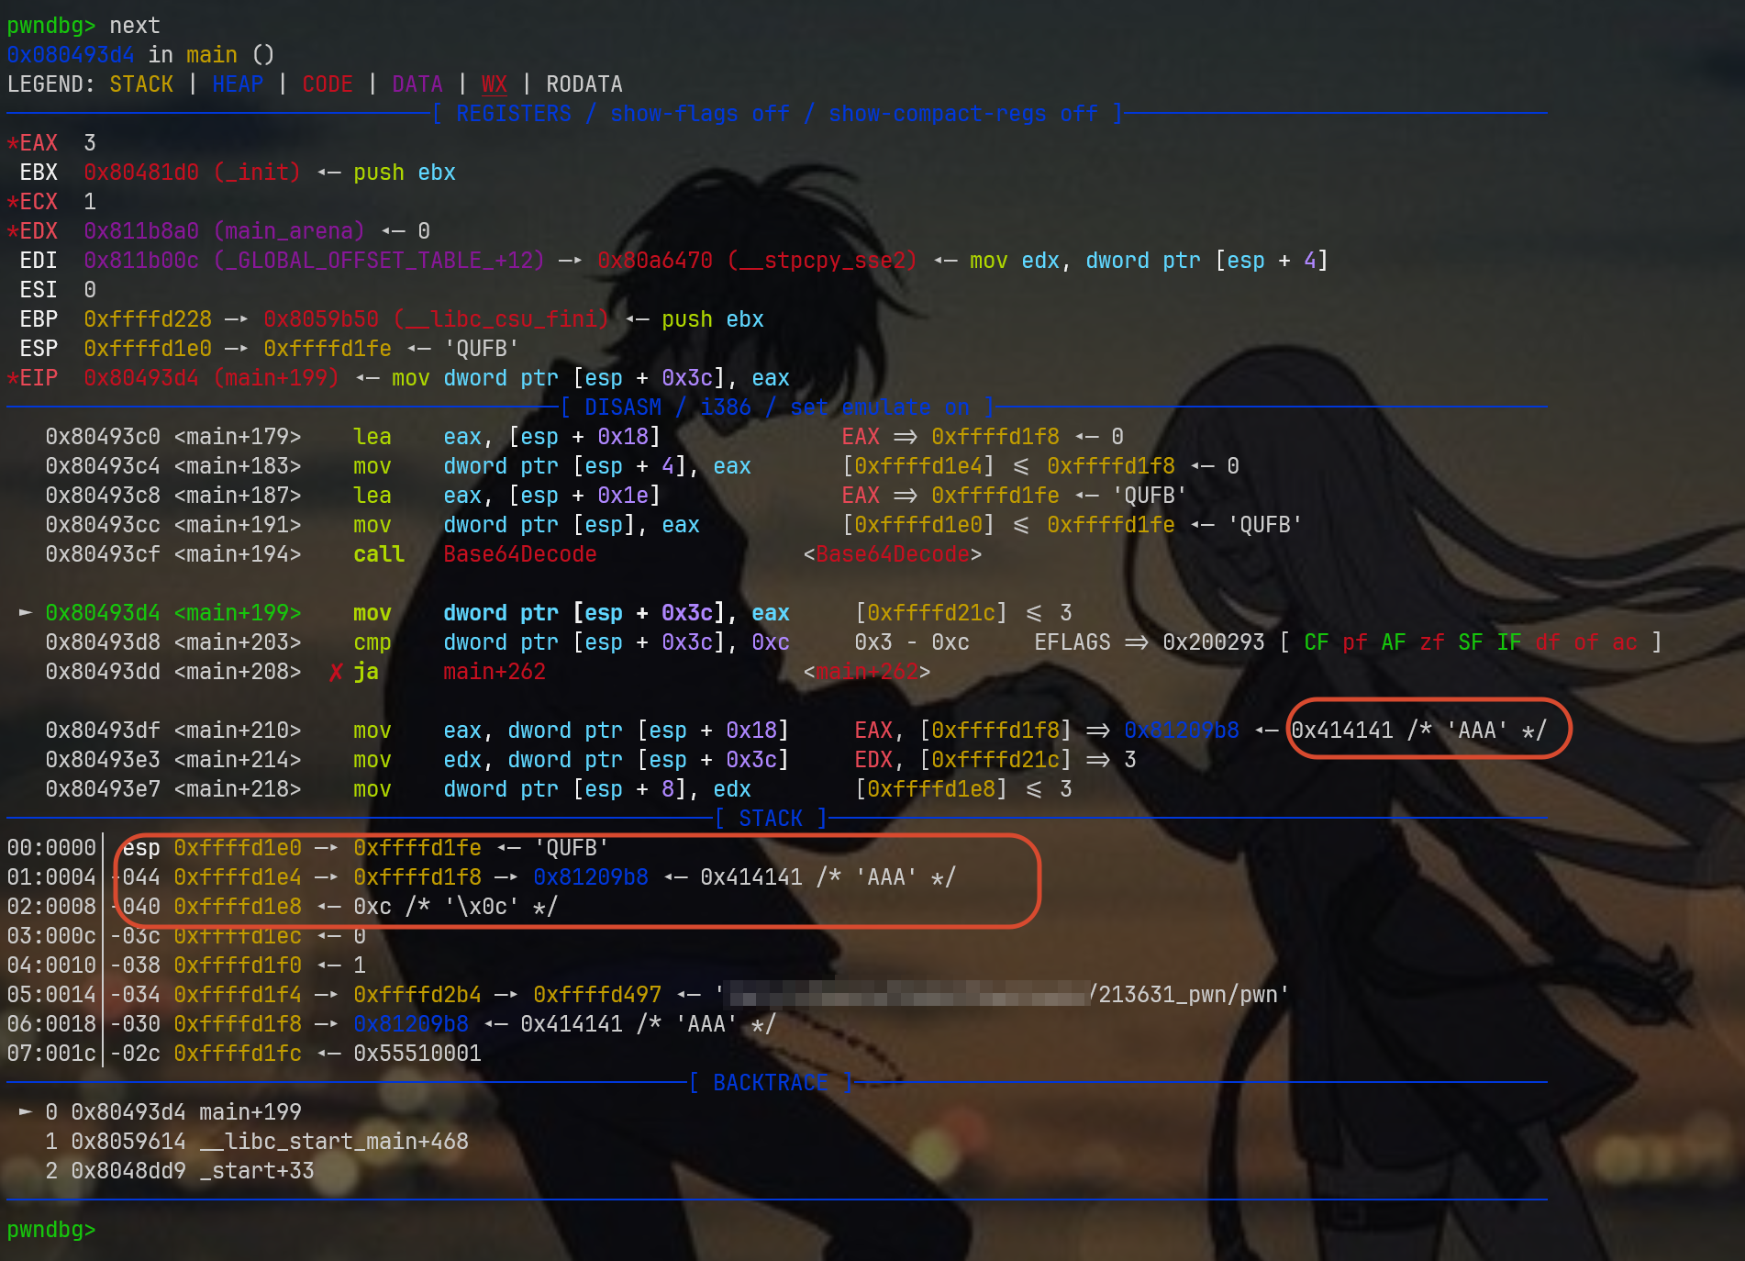This screenshot has height=1261, width=1745.
Task: Click the STACK section header
Action: [771, 819]
